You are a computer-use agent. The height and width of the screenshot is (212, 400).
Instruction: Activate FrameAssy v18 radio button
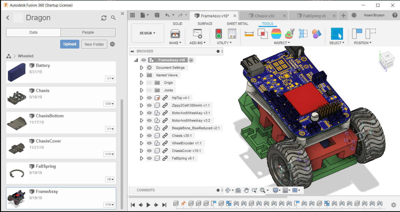pos(191,60)
